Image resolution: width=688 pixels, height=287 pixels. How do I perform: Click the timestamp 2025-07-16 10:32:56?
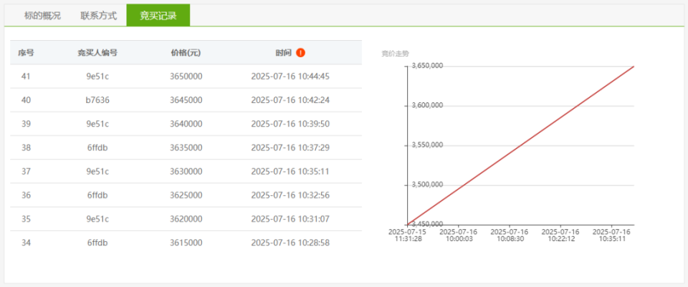(x=290, y=195)
